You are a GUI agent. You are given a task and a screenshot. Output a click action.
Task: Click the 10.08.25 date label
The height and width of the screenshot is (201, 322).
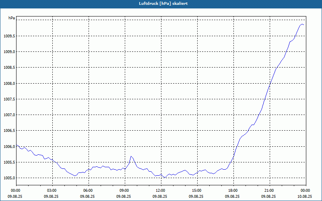pyautogui.click(x=305, y=196)
